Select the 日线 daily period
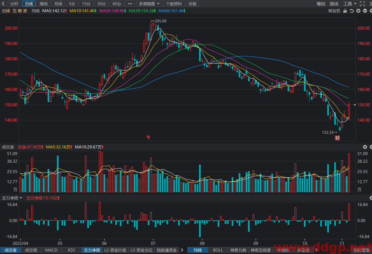The height and width of the screenshot is (254, 372). (29, 4)
